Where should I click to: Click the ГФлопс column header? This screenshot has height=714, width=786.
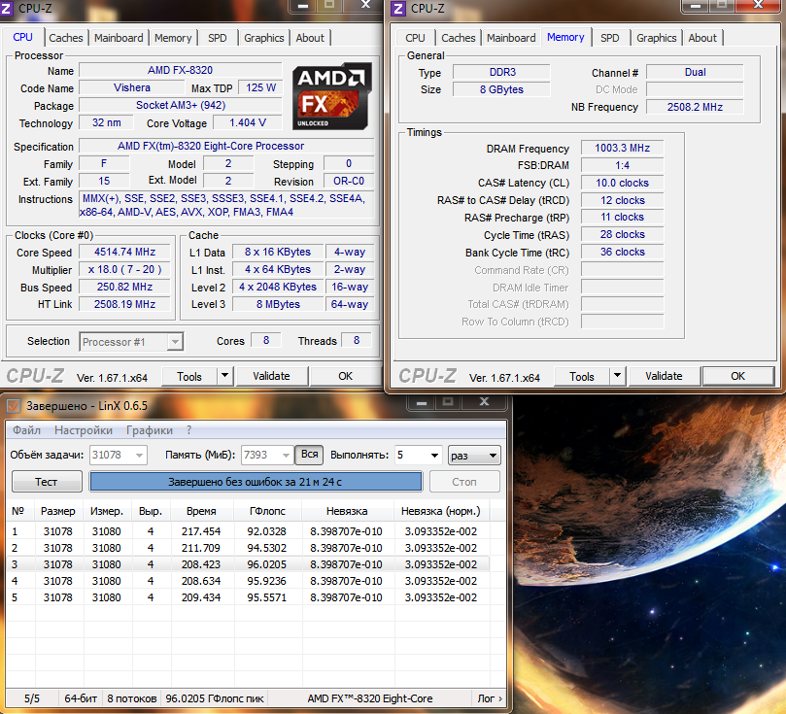click(x=267, y=511)
